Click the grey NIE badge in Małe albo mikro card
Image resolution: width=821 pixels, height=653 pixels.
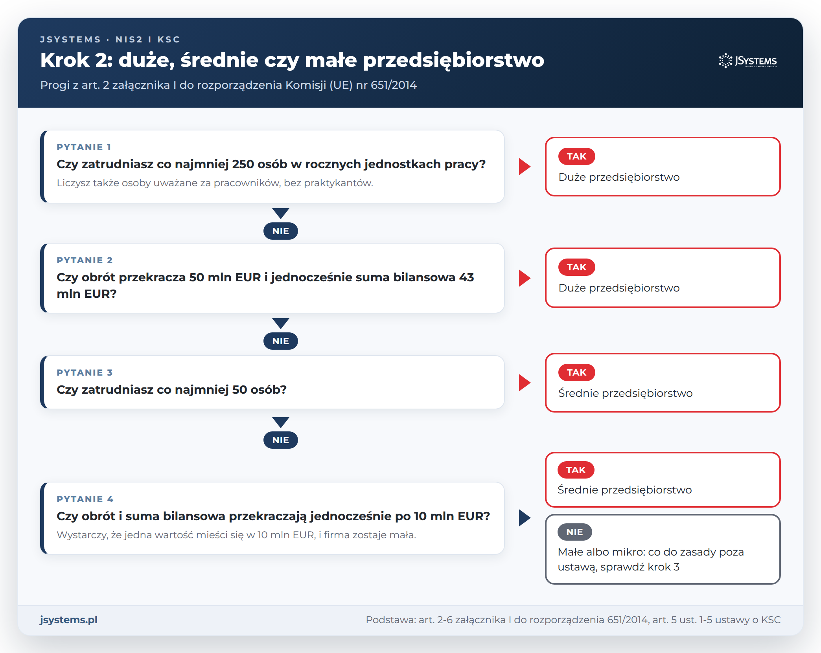pyautogui.click(x=574, y=532)
